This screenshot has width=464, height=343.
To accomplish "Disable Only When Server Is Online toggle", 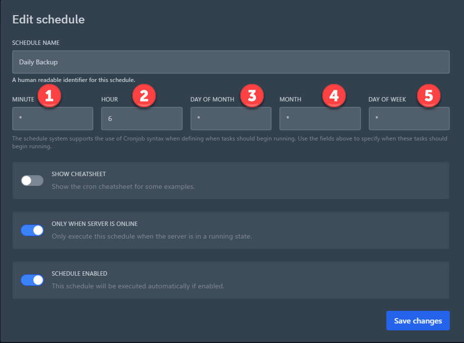I will coord(32,230).
